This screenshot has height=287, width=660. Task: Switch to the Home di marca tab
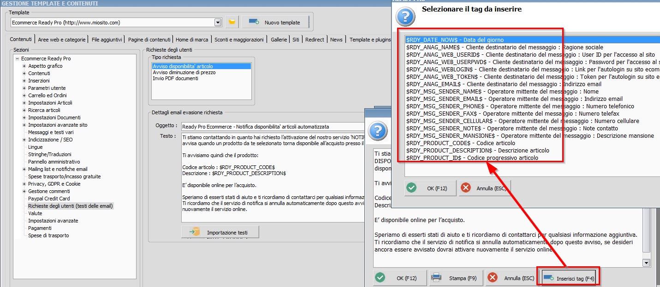(192, 40)
